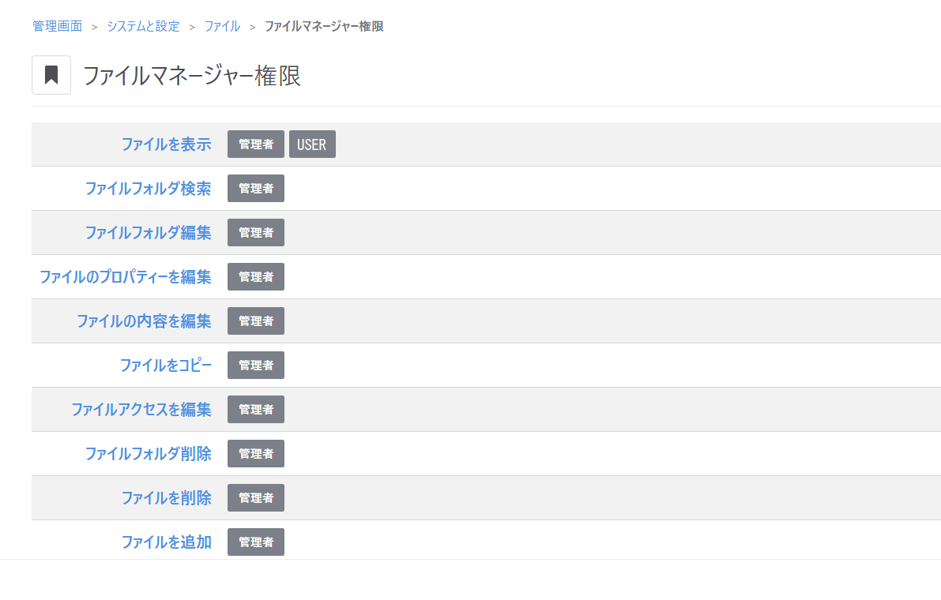Screen dimensions: 941x600
Task: Click ファイルフォルダ削除 permission link
Action: [148, 454]
